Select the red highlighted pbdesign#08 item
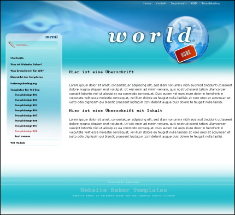 (26, 131)
